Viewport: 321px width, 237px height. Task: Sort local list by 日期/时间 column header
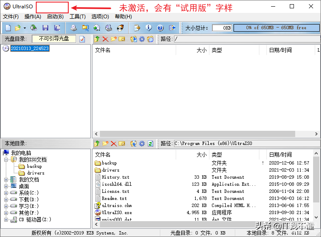pyautogui.click(x=289, y=155)
